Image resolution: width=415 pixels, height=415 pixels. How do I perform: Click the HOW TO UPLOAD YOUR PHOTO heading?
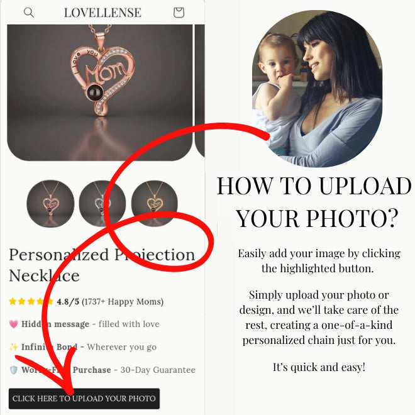(x=314, y=202)
